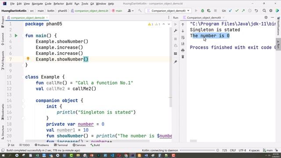
Task: Click the 4 spaces indent status
Action: tap(254, 151)
